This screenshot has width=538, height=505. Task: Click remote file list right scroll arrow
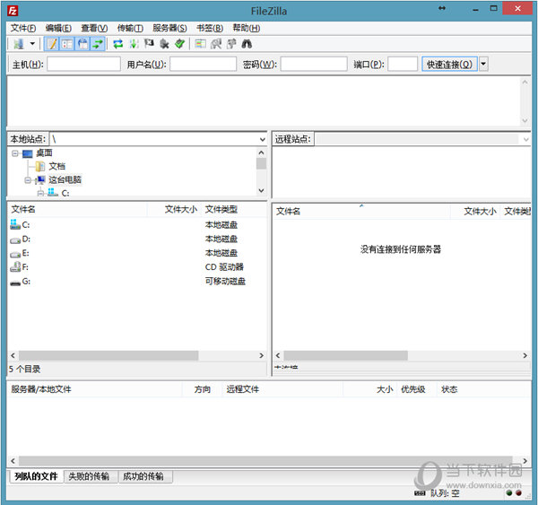(x=525, y=356)
